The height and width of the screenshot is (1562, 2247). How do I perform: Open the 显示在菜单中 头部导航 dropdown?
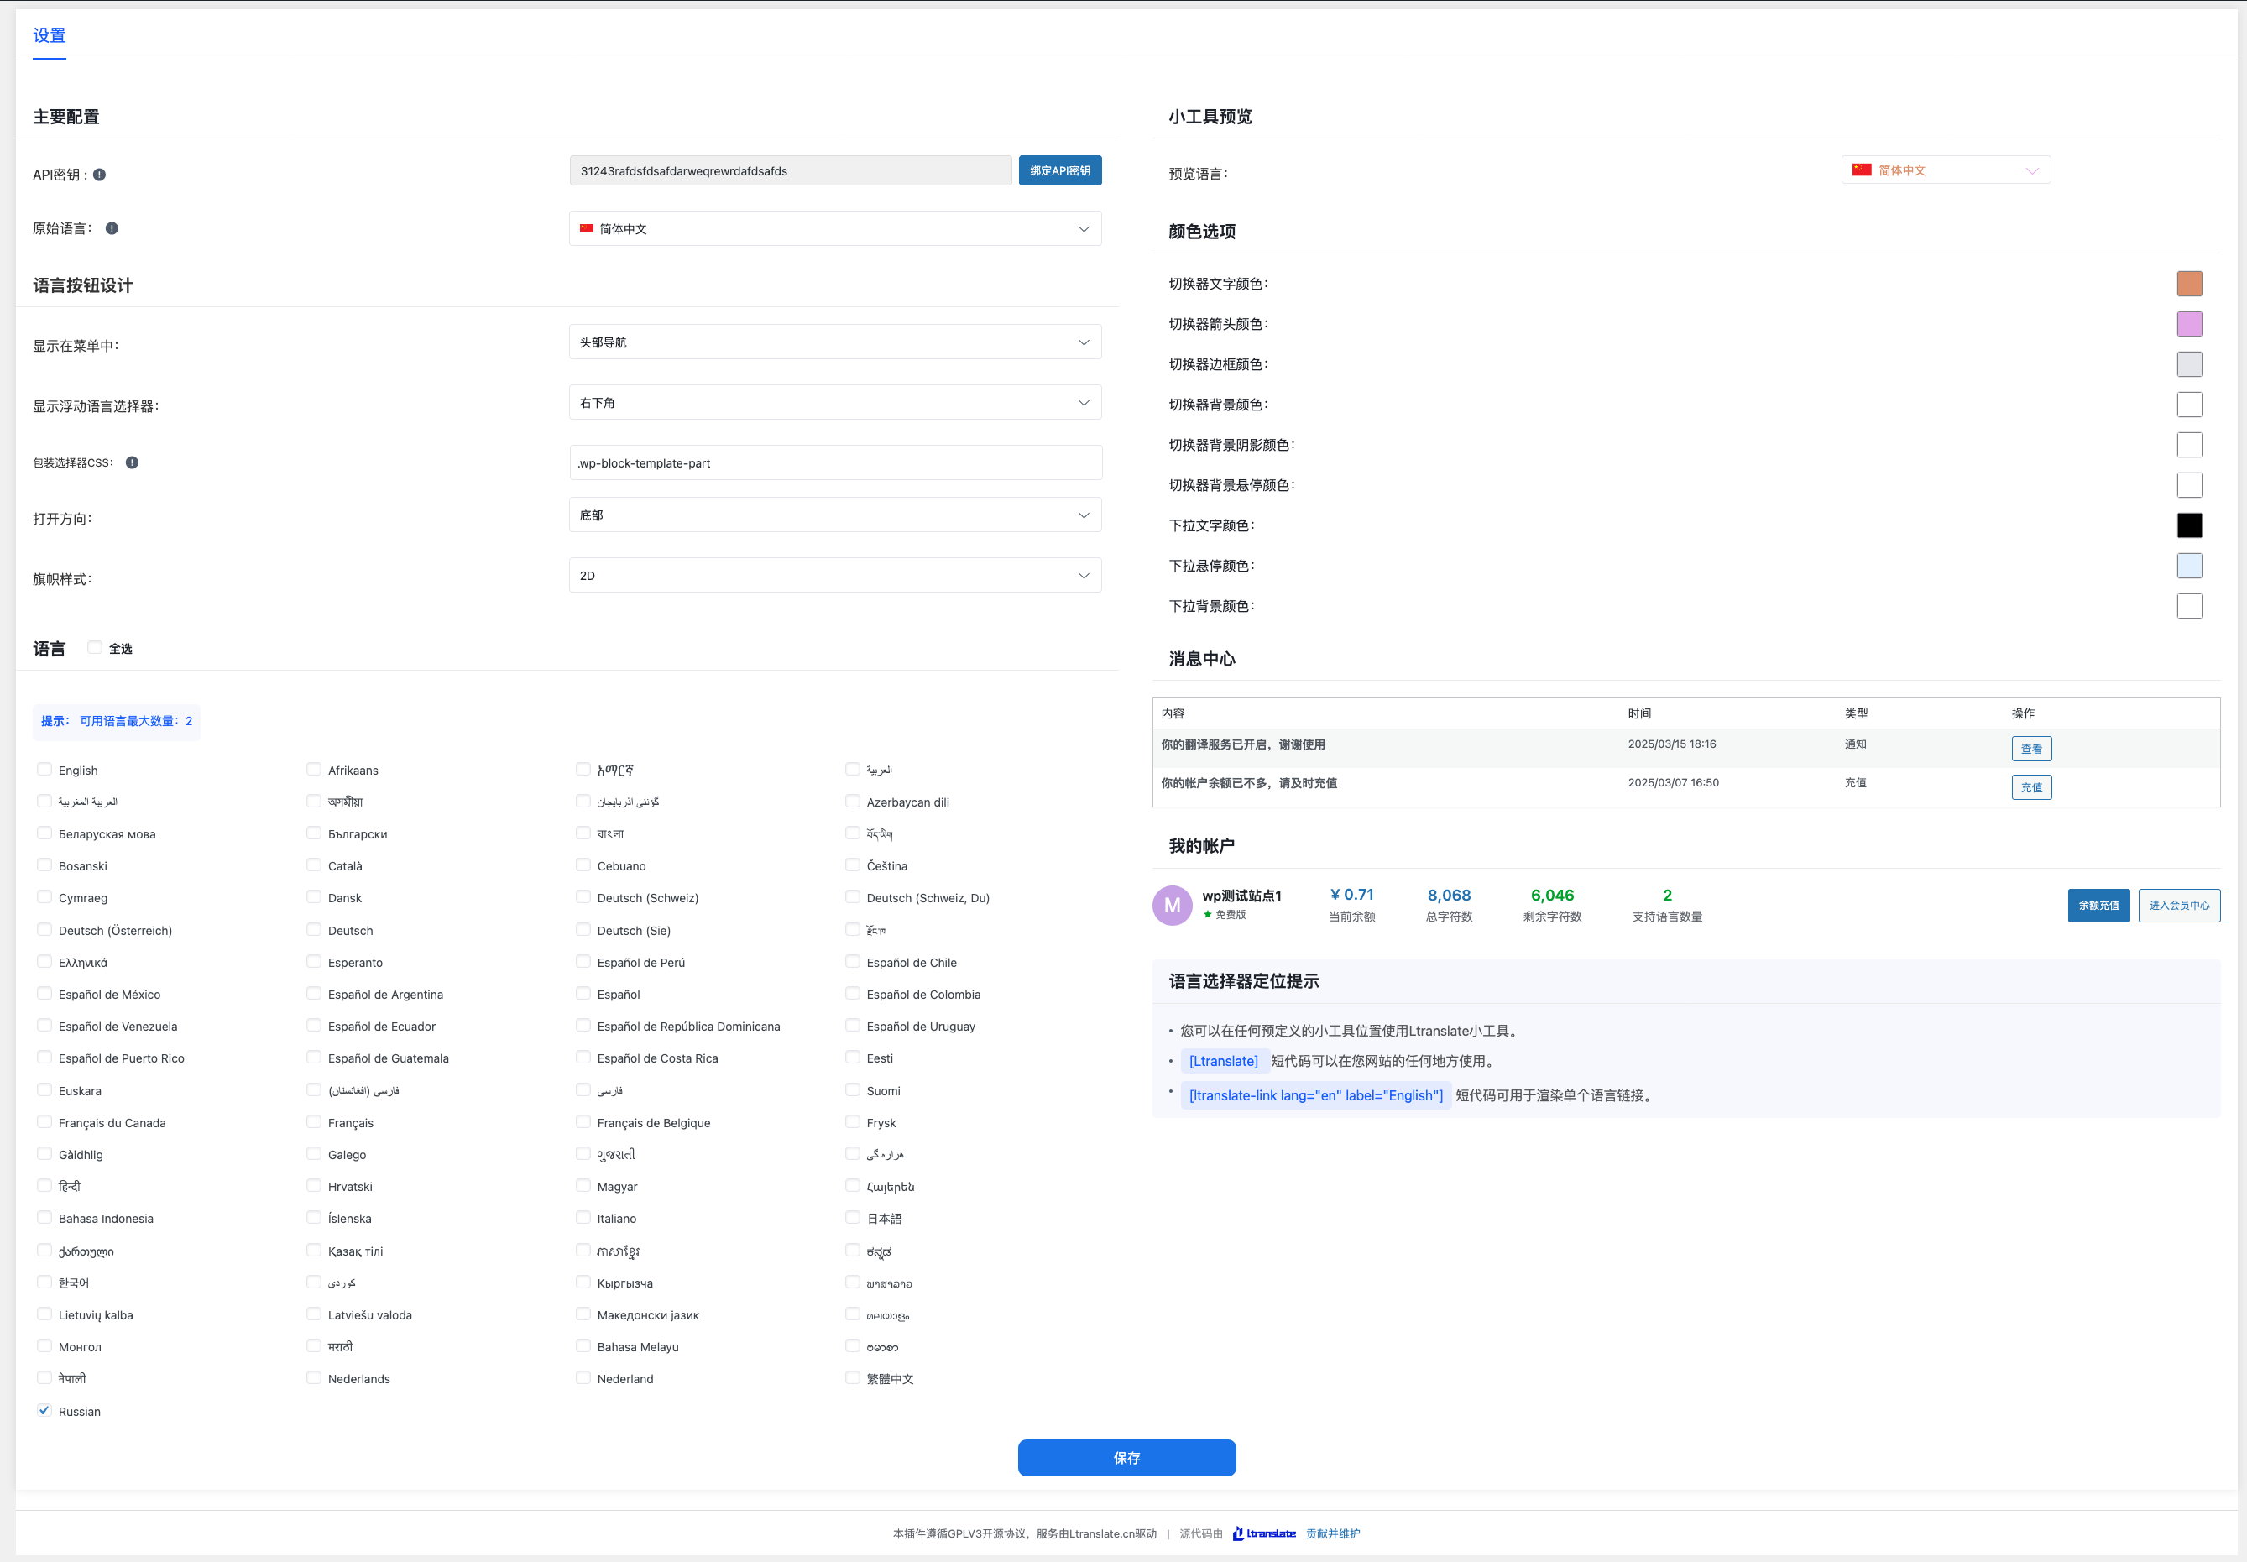click(835, 342)
